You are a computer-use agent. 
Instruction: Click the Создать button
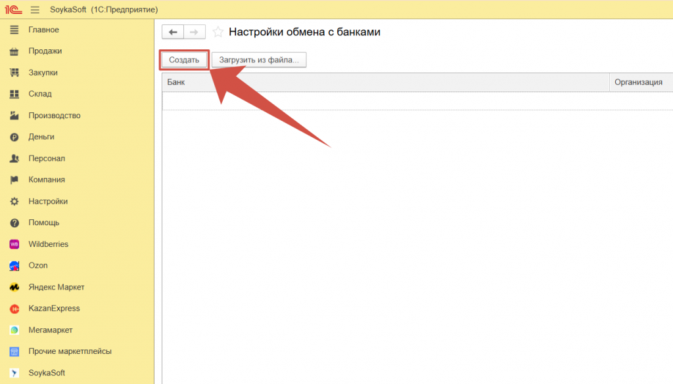pyautogui.click(x=184, y=60)
